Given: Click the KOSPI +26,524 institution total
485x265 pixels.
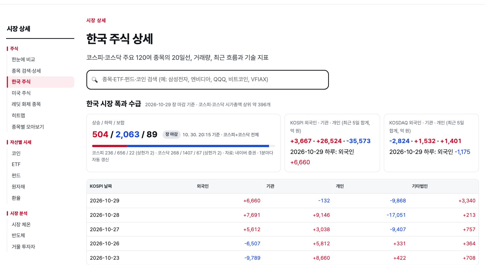Looking at the screenshot, I should [x=329, y=141].
